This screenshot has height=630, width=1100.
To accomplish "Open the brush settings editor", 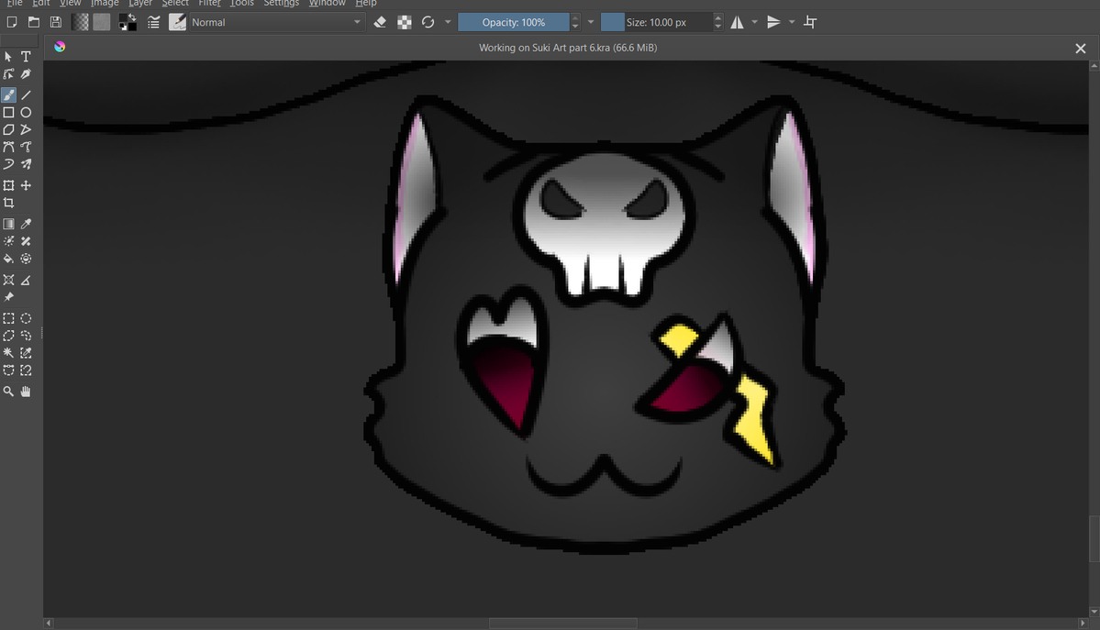I will tap(153, 22).
